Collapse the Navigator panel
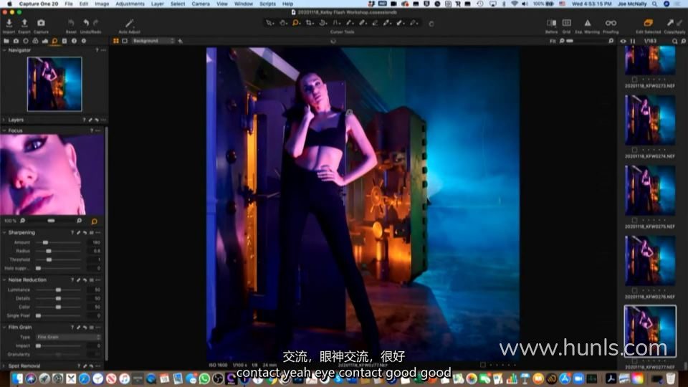 tap(4, 50)
